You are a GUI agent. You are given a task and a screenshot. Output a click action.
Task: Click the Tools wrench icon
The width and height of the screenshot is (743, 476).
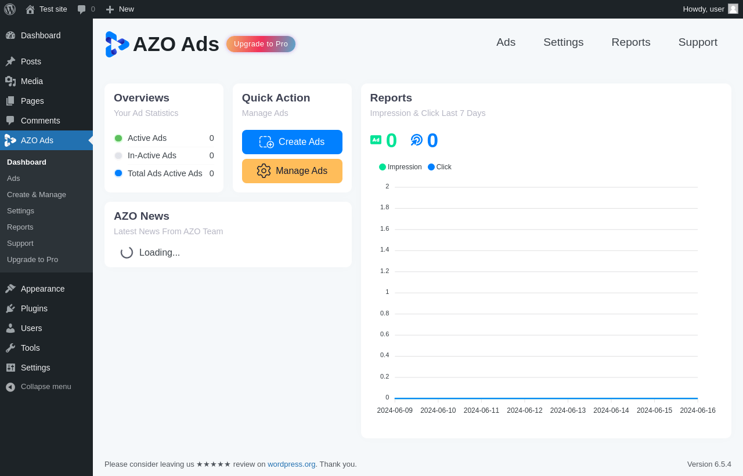pos(10,348)
